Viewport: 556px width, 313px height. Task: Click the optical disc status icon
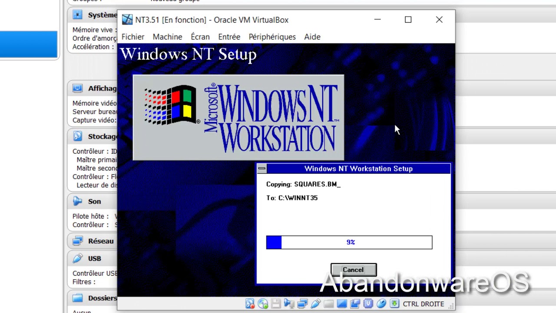(263, 303)
